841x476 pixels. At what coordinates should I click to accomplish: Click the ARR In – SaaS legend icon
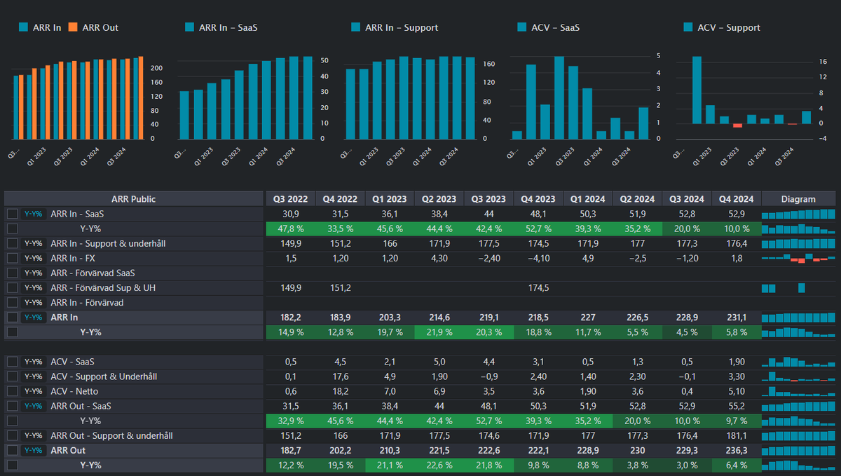pos(189,27)
